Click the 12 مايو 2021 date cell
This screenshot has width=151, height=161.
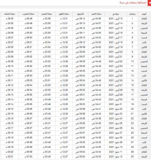tap(116, 157)
